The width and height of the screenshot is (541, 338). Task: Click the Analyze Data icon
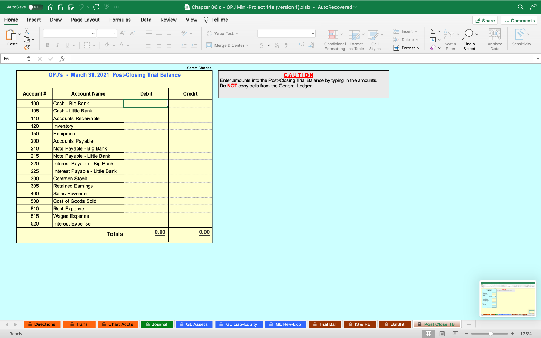click(495, 37)
